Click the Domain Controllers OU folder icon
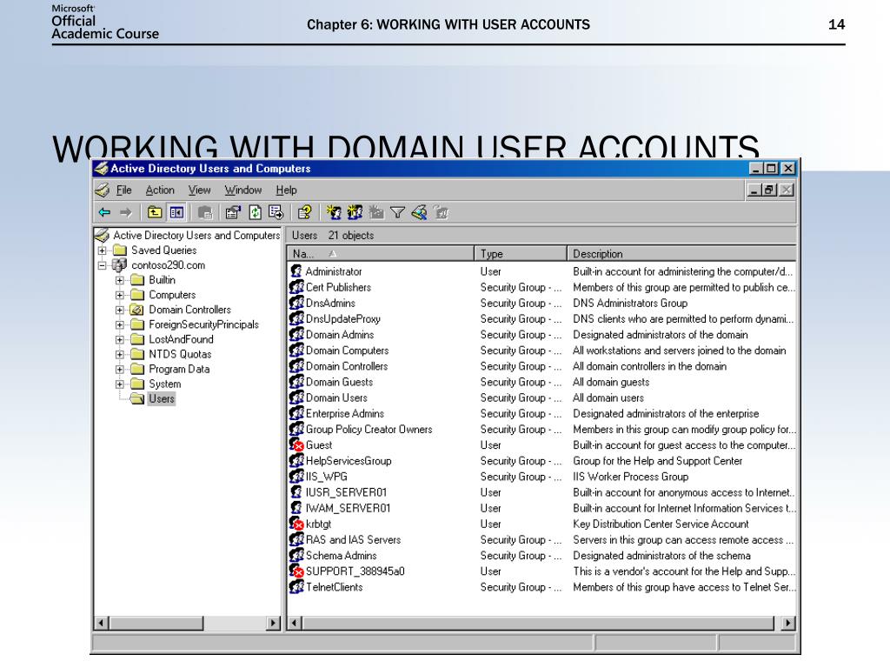 point(136,310)
